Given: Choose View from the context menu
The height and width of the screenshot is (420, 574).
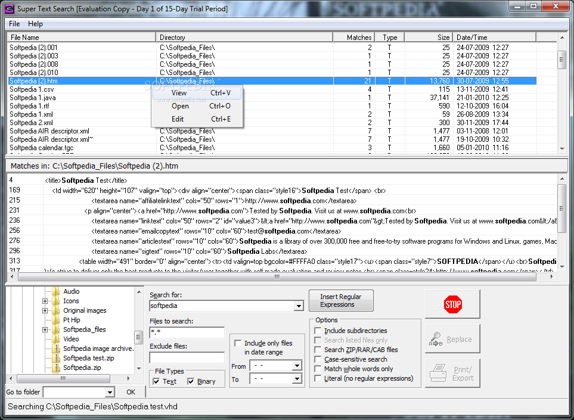Looking at the screenshot, I should [x=197, y=93].
